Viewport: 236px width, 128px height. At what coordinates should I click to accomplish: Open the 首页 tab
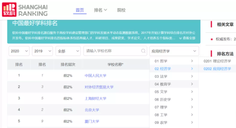(80, 10)
